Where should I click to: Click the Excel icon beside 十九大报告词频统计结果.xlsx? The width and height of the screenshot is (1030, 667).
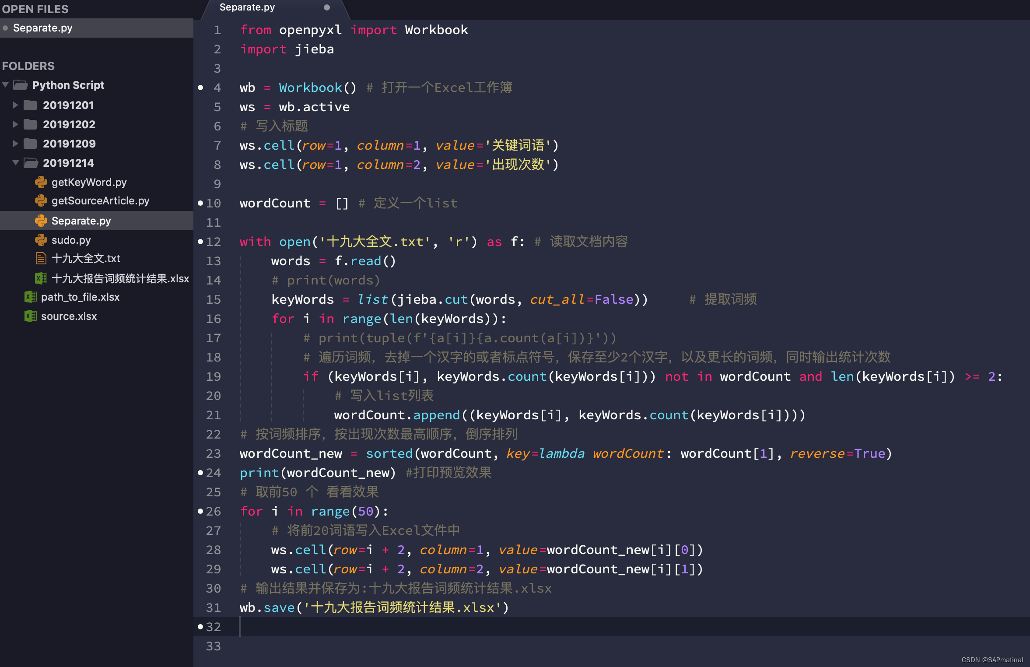coord(41,278)
